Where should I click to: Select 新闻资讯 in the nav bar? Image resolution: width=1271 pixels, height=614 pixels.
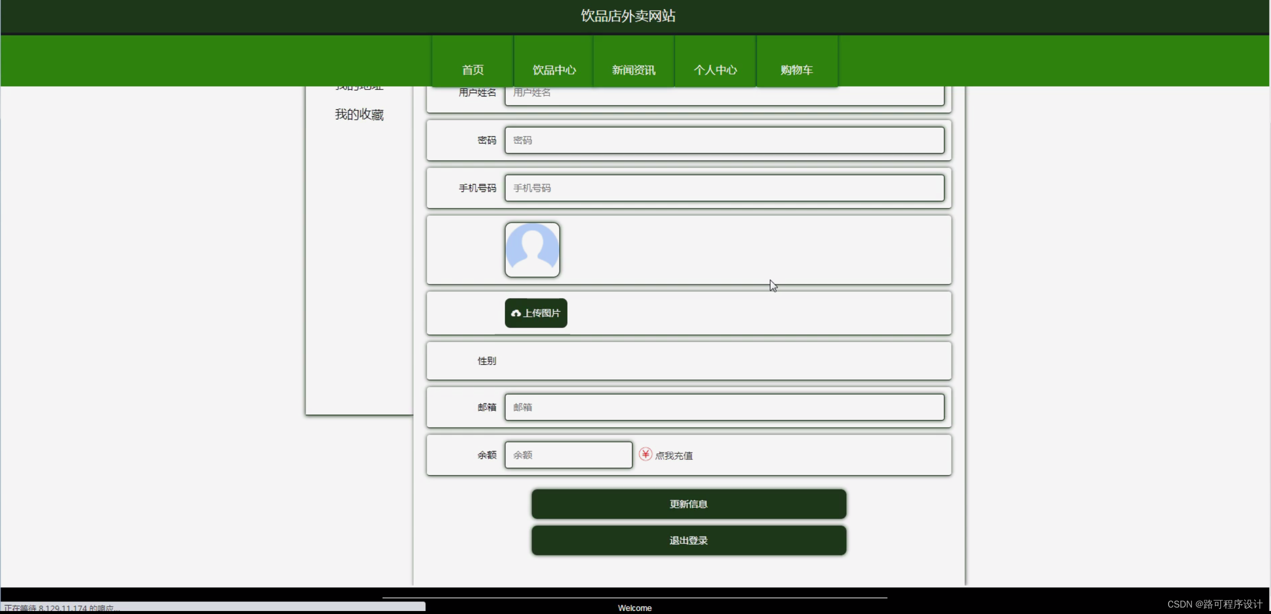(634, 70)
